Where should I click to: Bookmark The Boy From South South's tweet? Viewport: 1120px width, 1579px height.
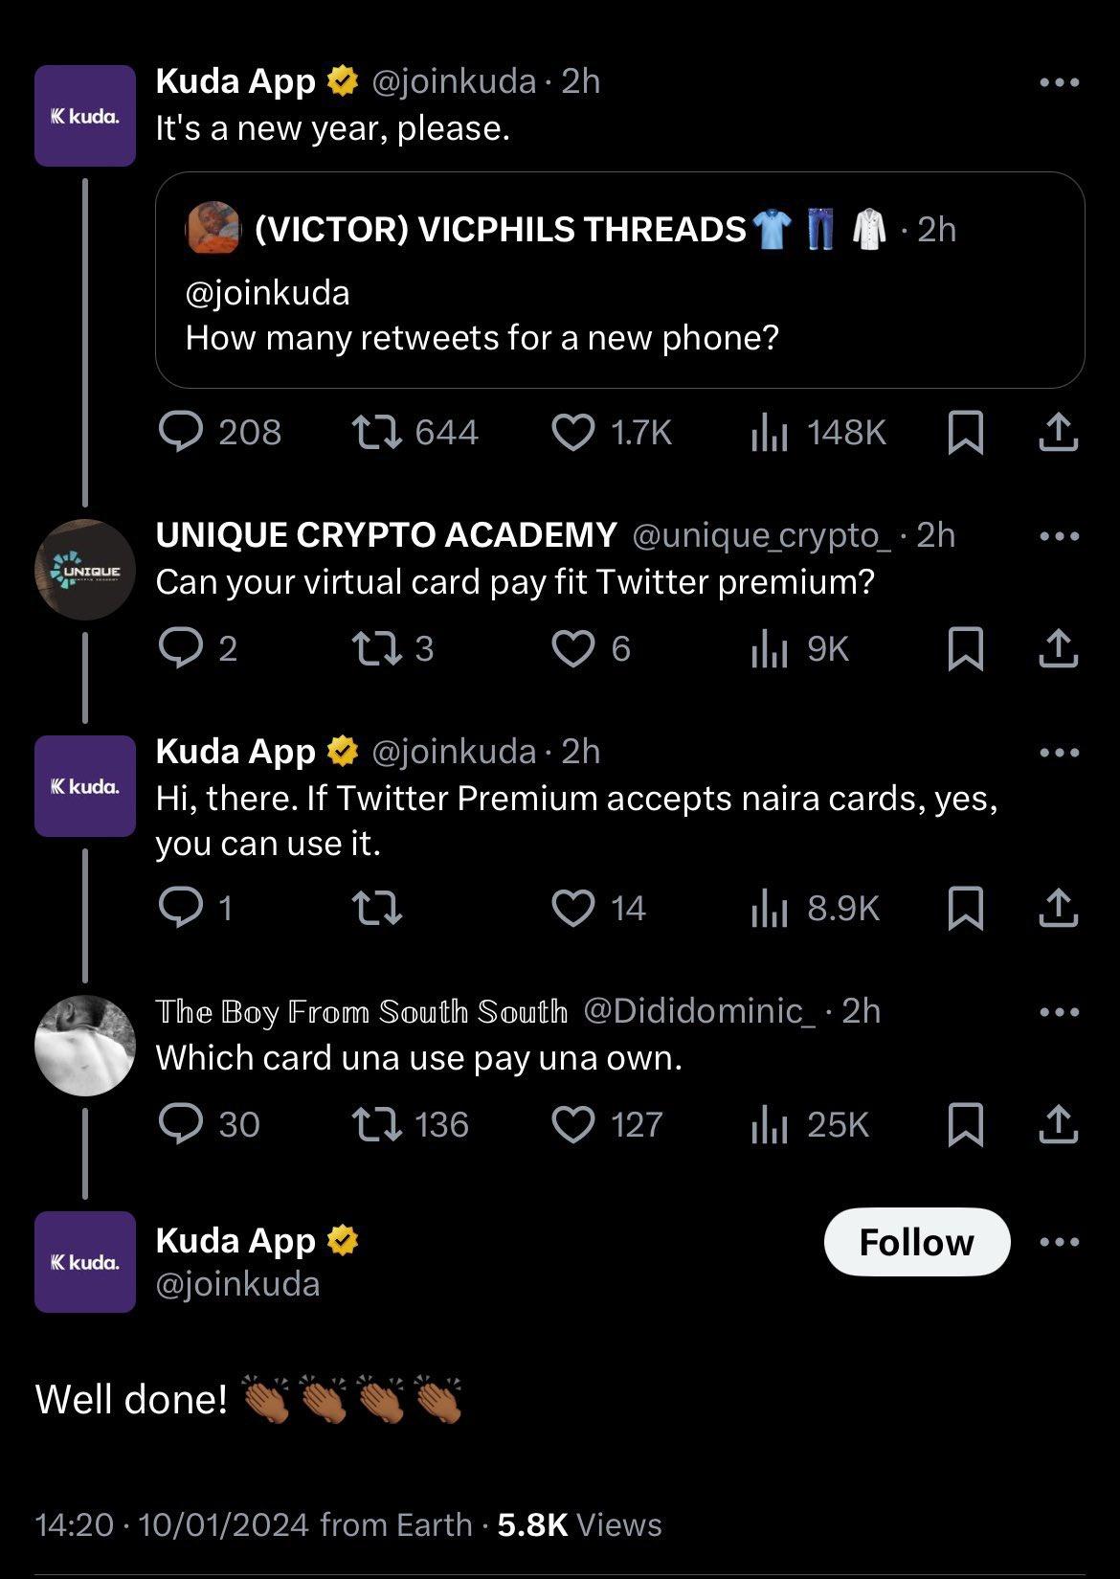[x=965, y=1124]
